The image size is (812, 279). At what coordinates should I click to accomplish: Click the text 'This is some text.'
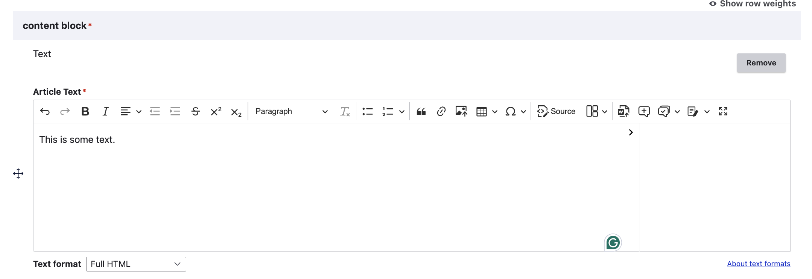[77, 139]
